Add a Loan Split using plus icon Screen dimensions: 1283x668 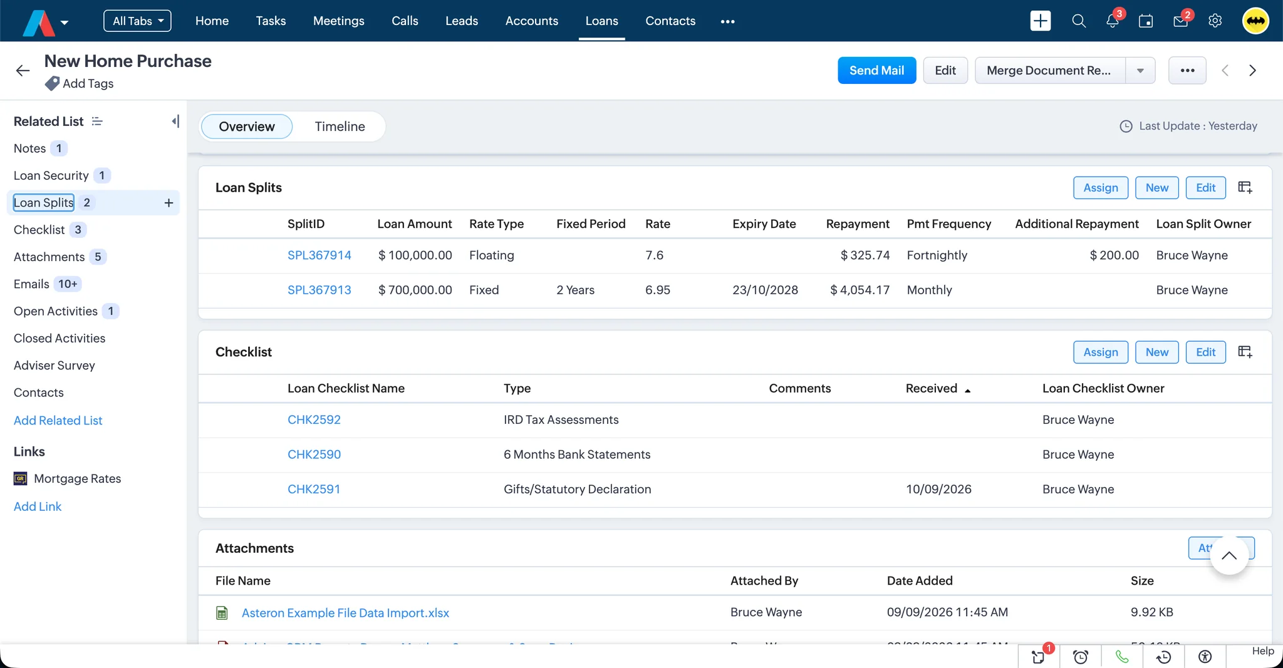tap(169, 203)
